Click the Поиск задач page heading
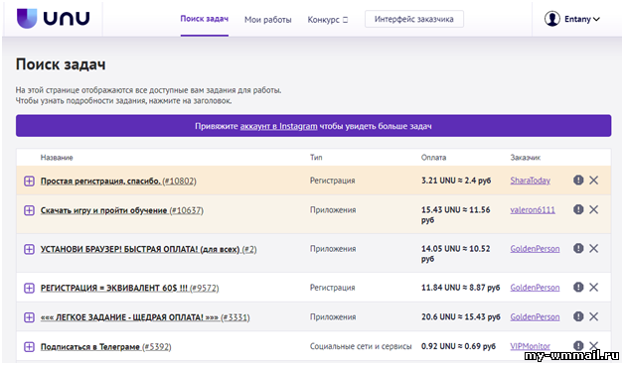 [x=61, y=64]
